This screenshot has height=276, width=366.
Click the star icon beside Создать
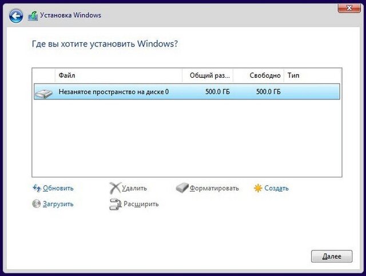click(258, 188)
